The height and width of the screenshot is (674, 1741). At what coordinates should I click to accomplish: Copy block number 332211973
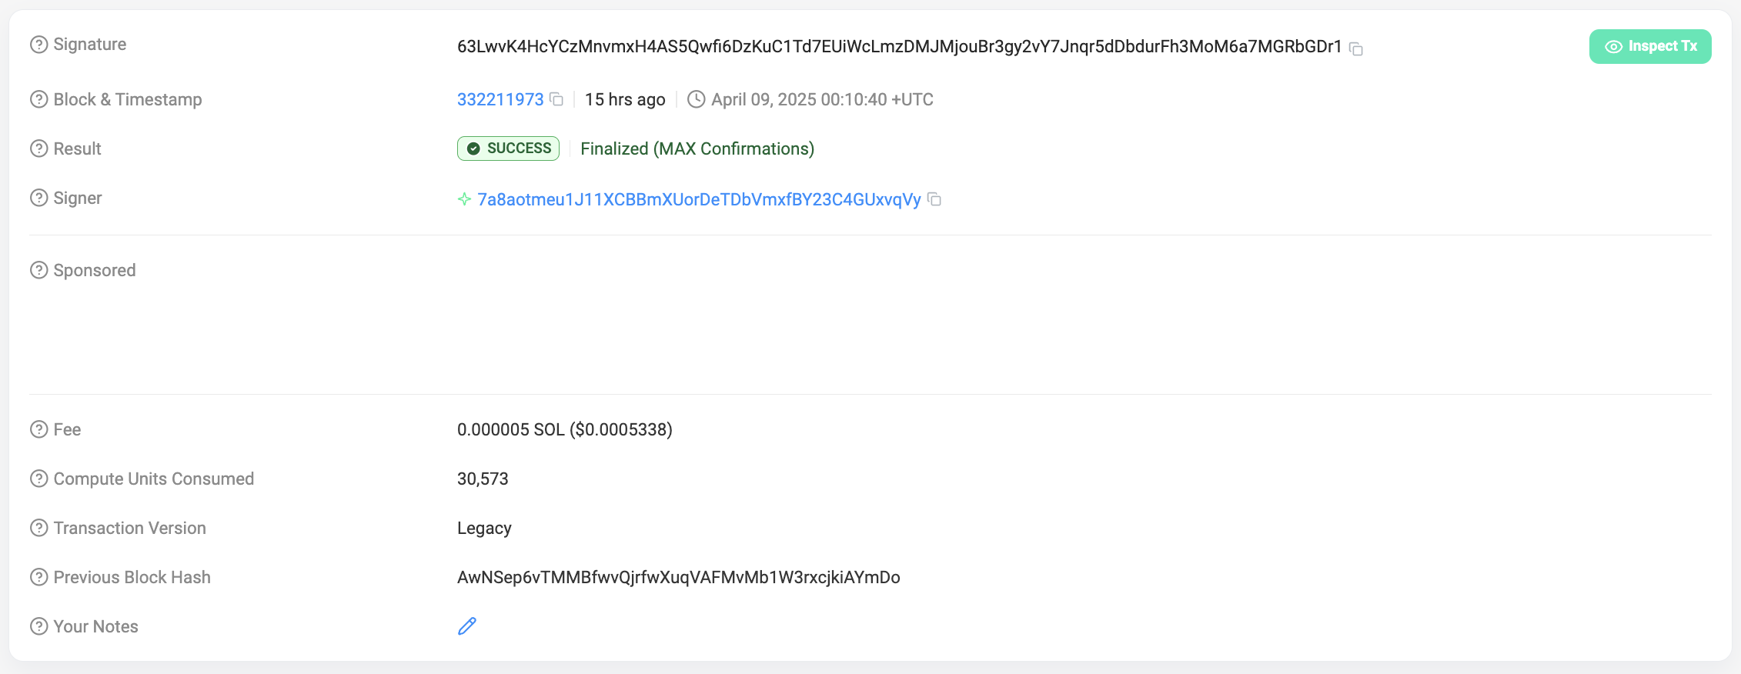(556, 99)
